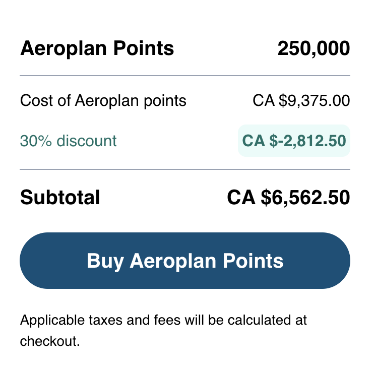Screen dimensions: 375x366
Task: Click the word checkout in the footnote
Action: (49, 341)
